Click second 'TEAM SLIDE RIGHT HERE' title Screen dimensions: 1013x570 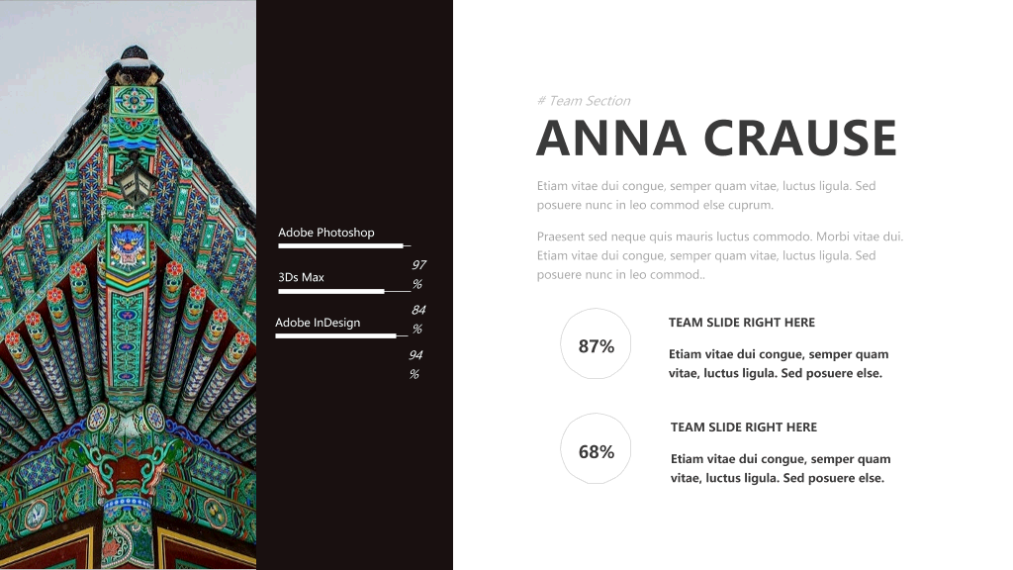click(x=744, y=427)
